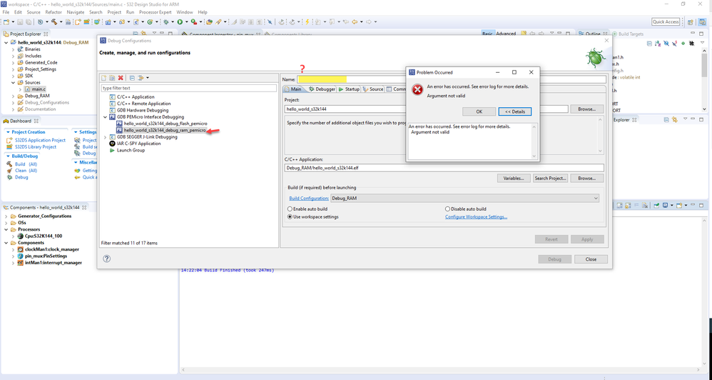Select GDB Hardware Debugging entry

pos(143,110)
